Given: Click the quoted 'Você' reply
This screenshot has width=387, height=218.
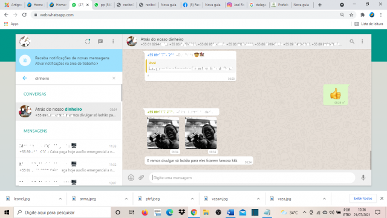Looking at the screenshot, I should 190,66.
